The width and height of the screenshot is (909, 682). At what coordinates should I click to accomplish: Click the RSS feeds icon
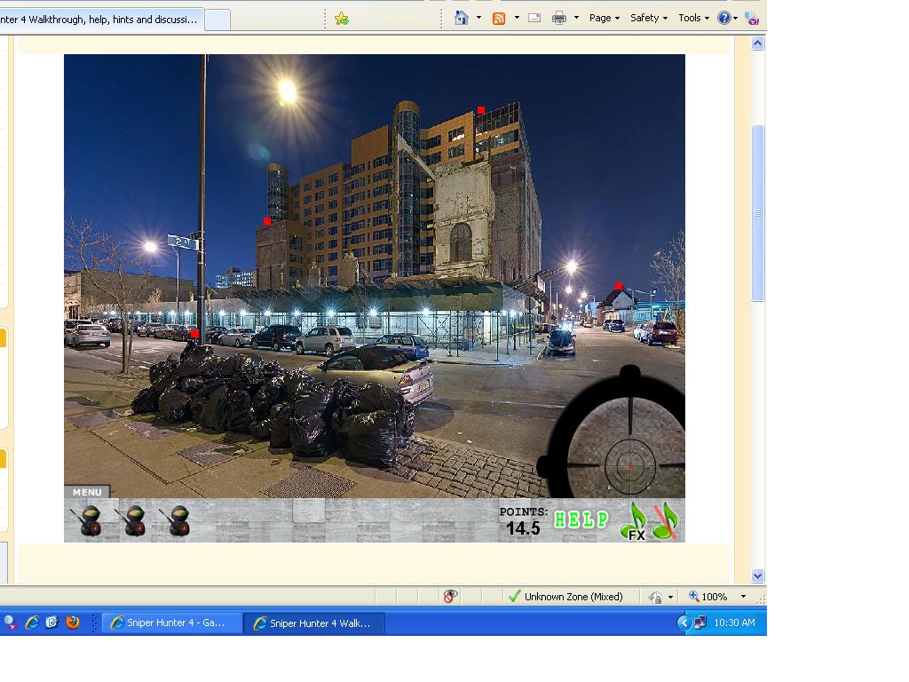coord(499,18)
